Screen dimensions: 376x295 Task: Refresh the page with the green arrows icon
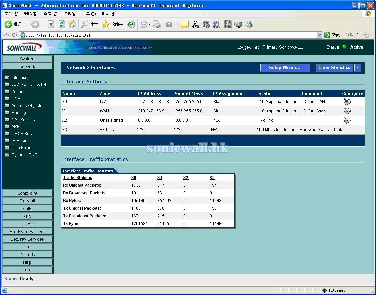tap(62, 24)
